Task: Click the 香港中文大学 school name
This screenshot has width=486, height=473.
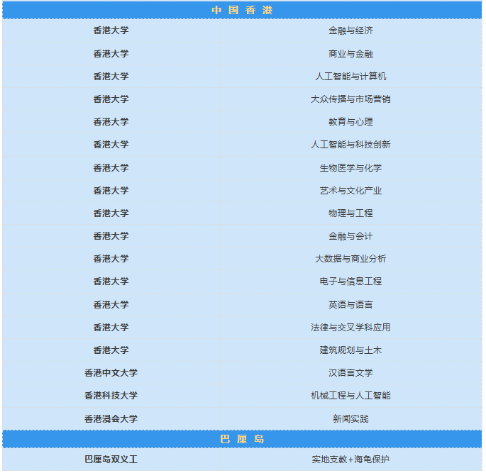Action: pos(111,373)
